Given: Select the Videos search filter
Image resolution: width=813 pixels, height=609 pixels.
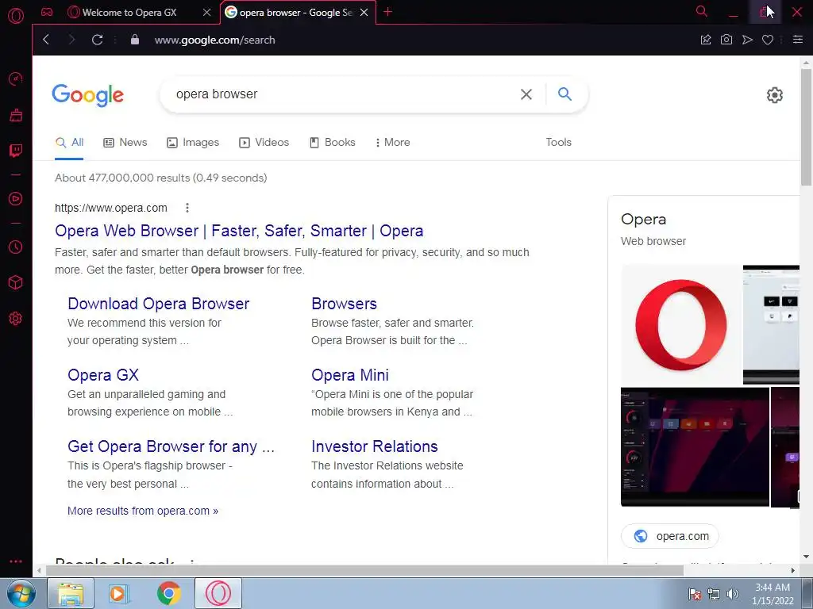Looking at the screenshot, I should click(x=264, y=142).
